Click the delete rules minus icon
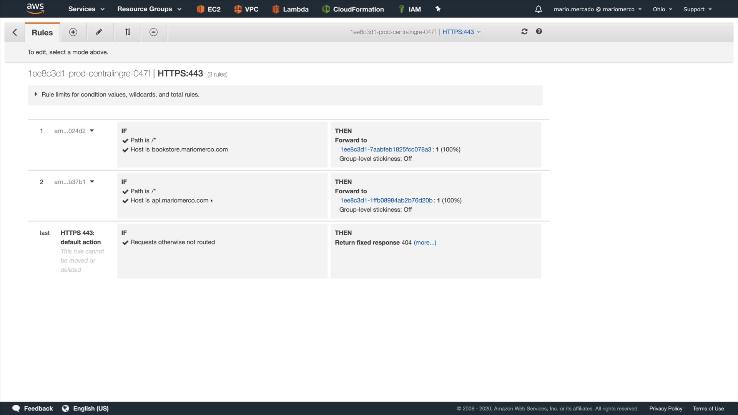 pyautogui.click(x=153, y=32)
